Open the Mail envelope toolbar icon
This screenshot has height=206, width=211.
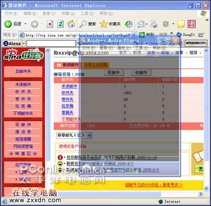pyautogui.click(x=141, y=24)
